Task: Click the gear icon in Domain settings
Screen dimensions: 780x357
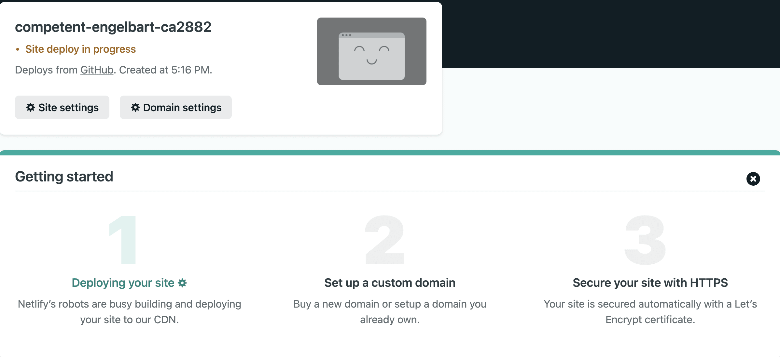Action: (135, 107)
